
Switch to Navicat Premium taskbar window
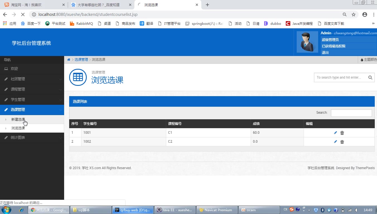coord(217,210)
